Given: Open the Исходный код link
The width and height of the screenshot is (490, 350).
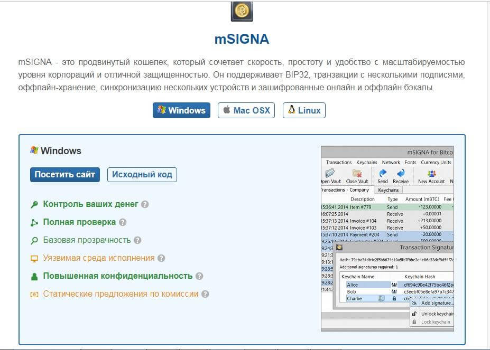Looking at the screenshot, I should click(x=142, y=174).
